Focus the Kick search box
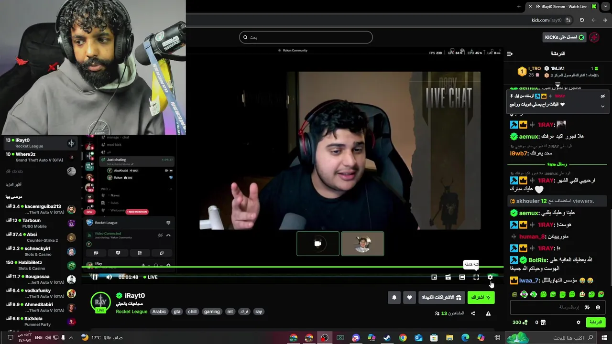 coord(306,37)
